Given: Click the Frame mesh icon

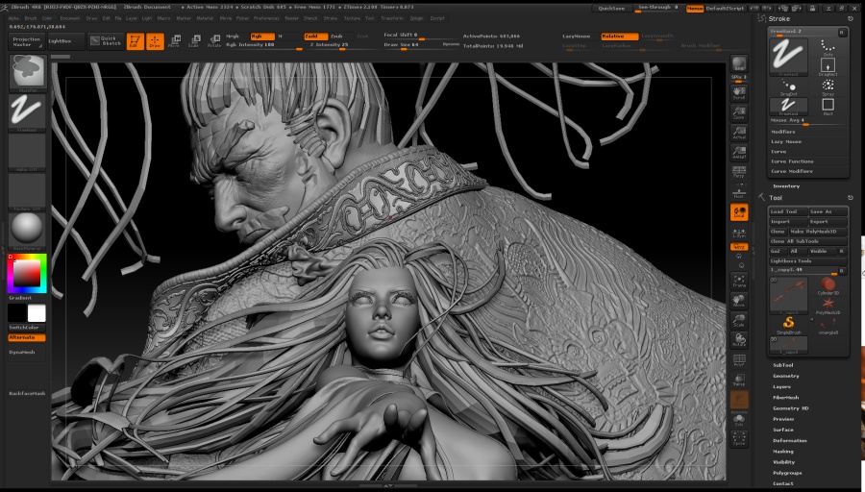Looking at the screenshot, I should pyautogui.click(x=739, y=281).
